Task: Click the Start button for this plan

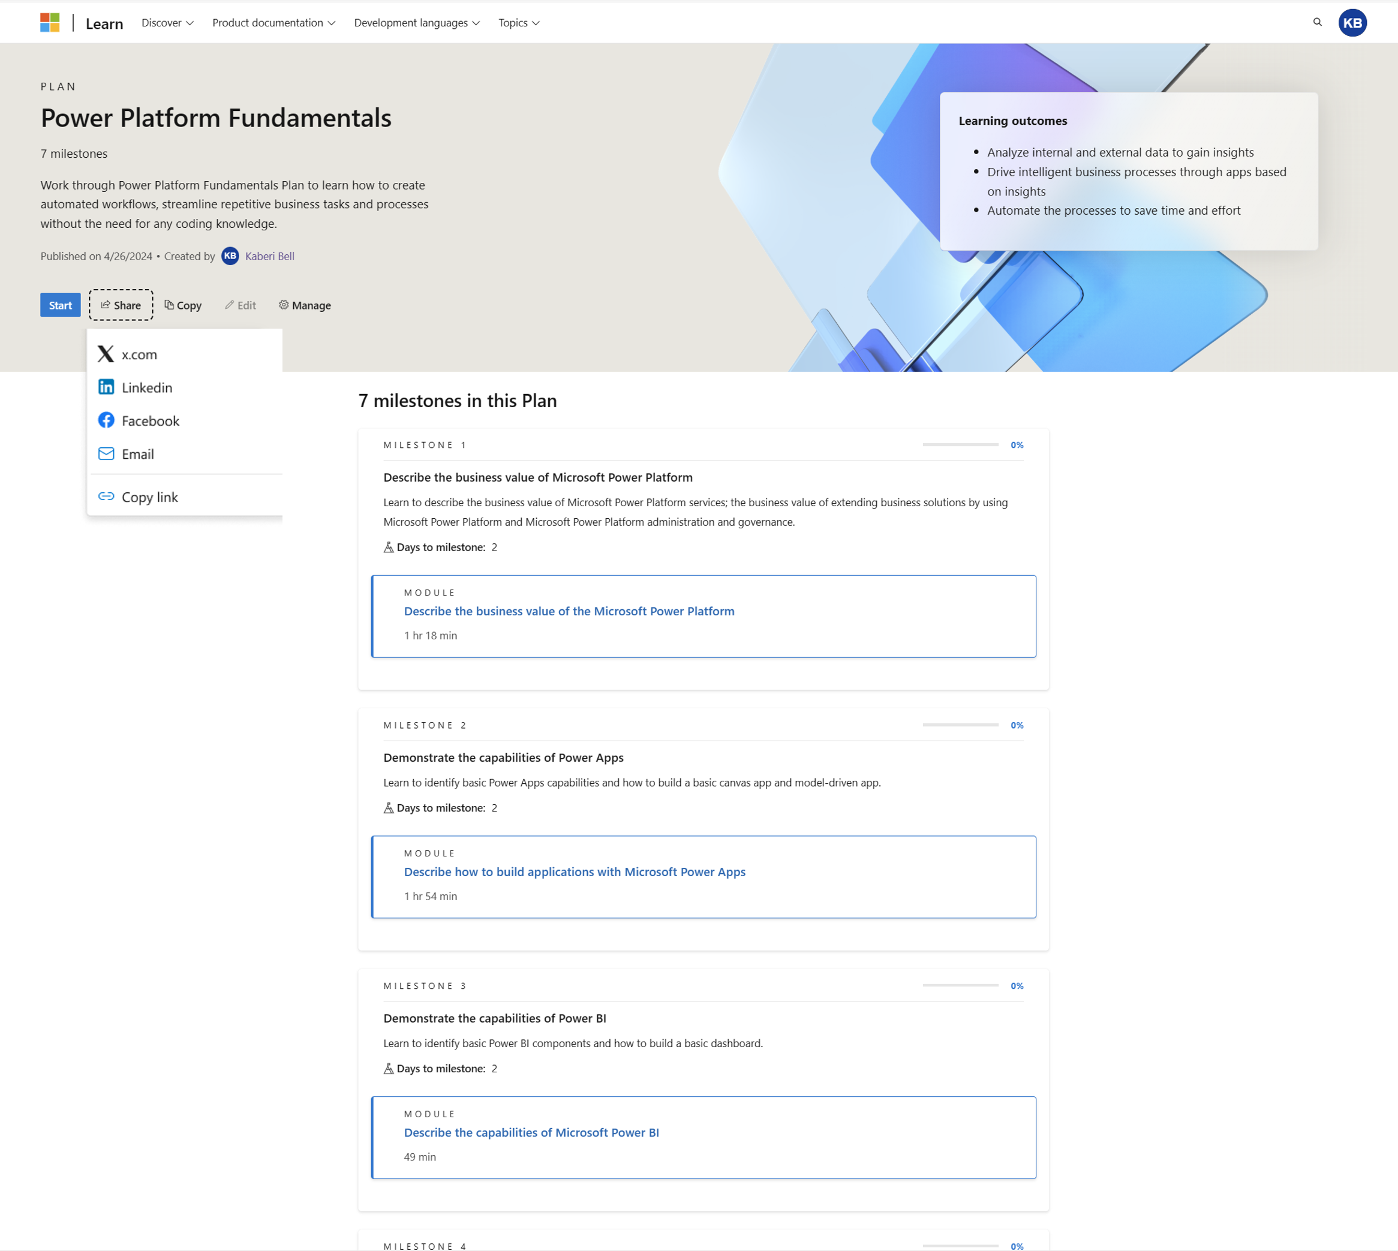Action: pyautogui.click(x=61, y=304)
